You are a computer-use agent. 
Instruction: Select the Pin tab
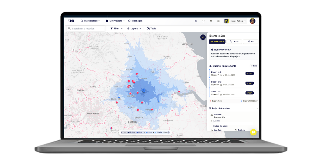click(x=251, y=41)
